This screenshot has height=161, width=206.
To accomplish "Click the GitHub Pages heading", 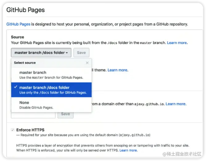I will coord(26,10).
